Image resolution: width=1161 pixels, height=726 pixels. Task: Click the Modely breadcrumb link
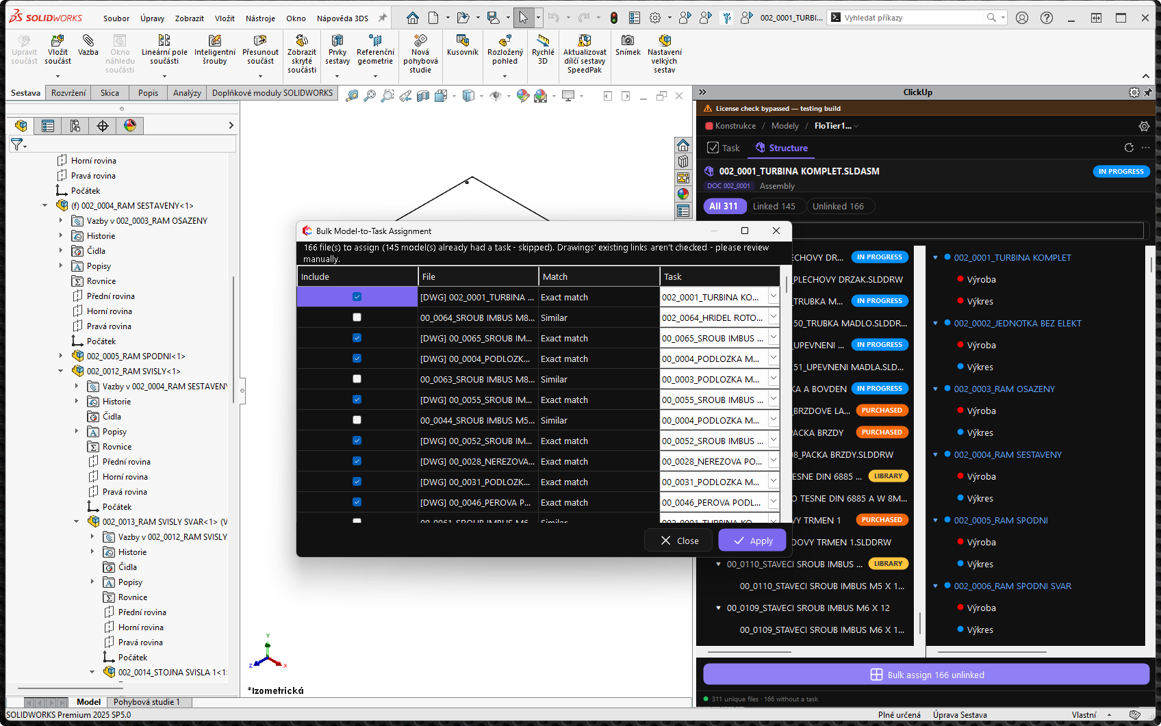784,126
